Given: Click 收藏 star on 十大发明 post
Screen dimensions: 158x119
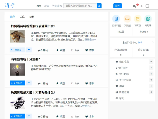Looking at the screenshot, I should point(61,116).
